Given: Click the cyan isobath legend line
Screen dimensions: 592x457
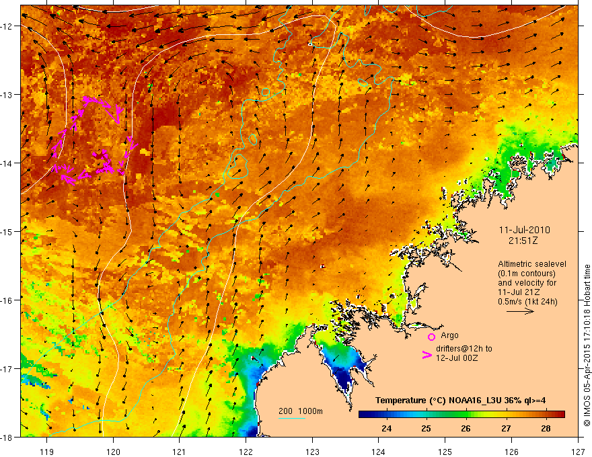Looking at the screenshot, I should click(292, 418).
